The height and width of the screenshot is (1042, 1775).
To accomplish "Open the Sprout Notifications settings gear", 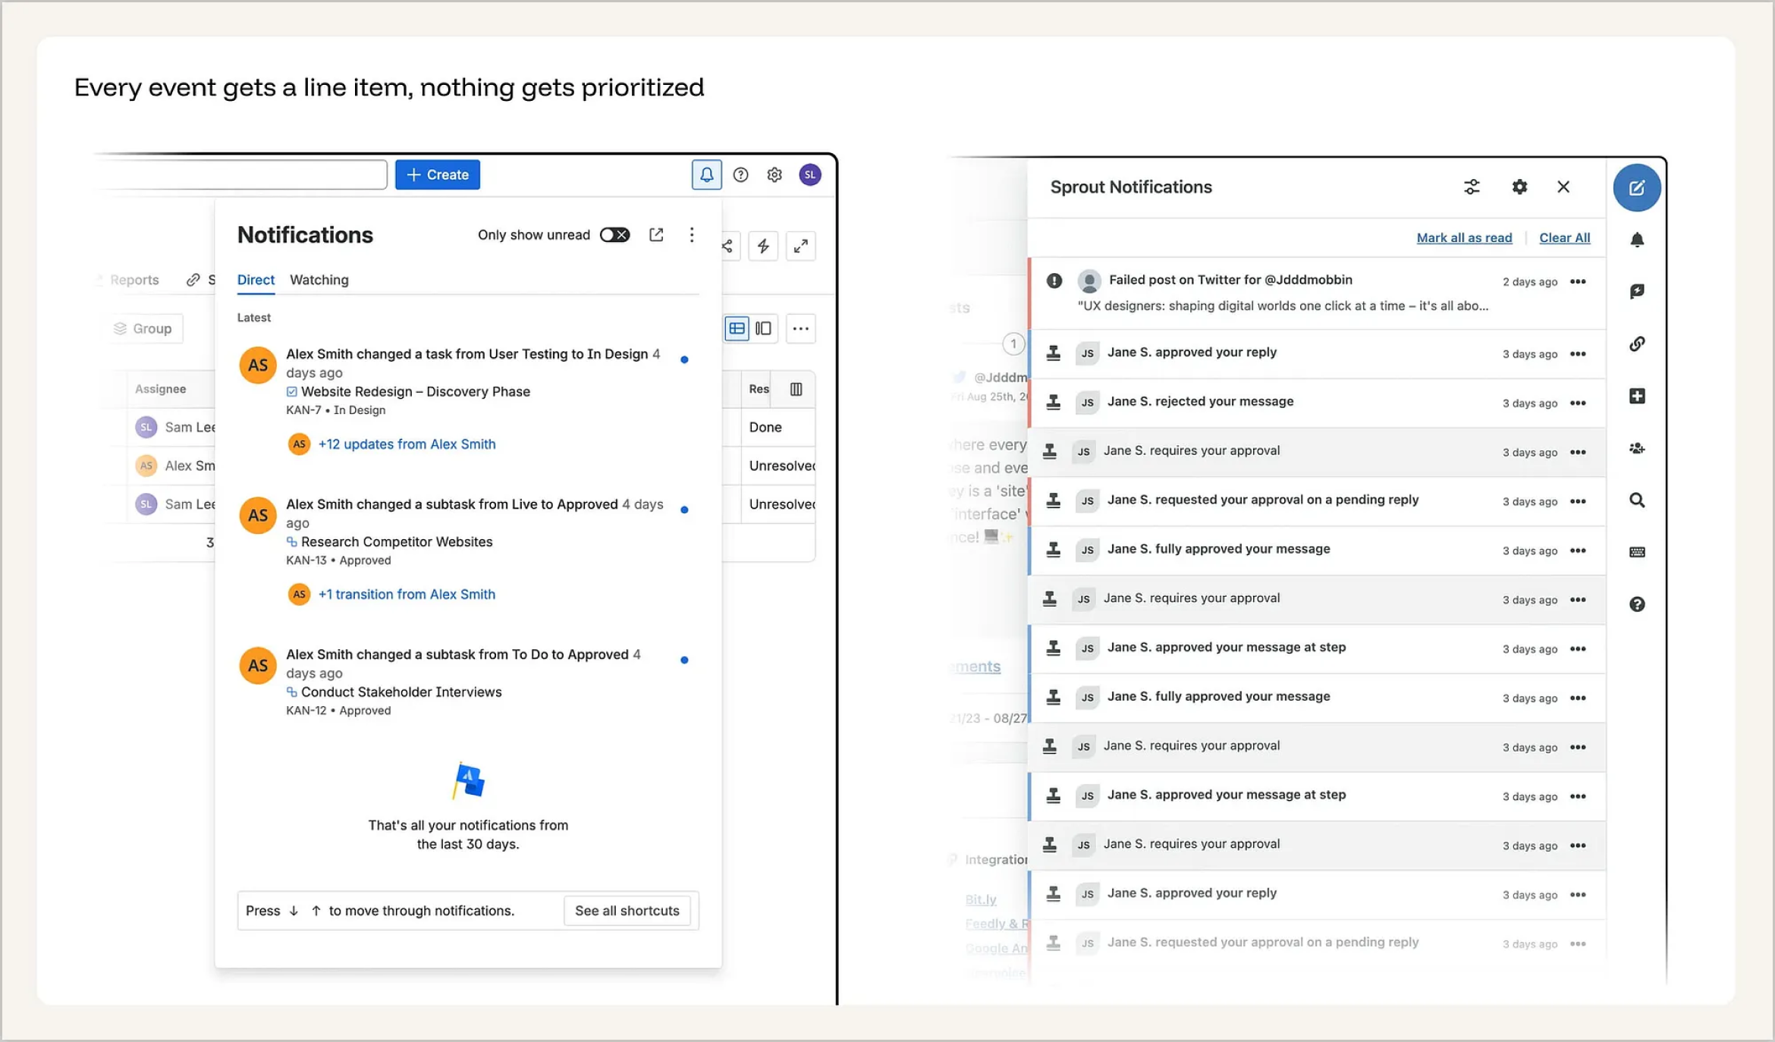I will point(1519,187).
